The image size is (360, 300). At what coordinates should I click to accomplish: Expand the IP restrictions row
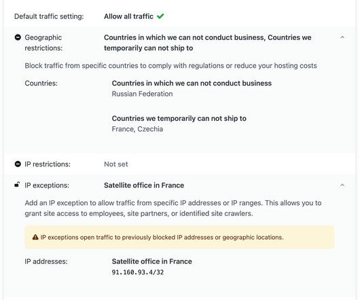[x=180, y=164]
